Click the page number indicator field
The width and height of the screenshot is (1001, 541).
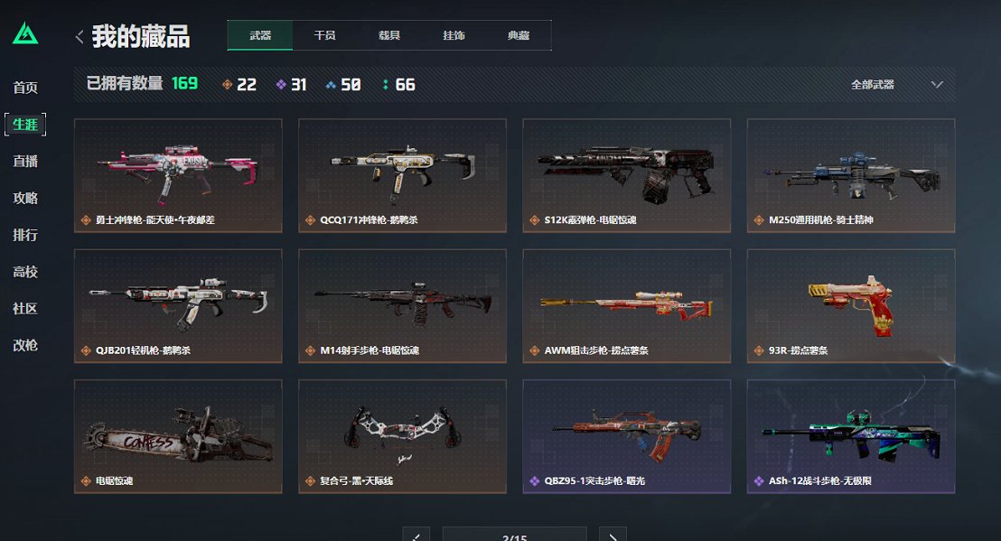[x=515, y=535]
